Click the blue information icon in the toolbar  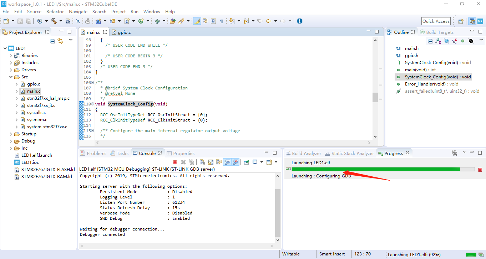coord(300,21)
